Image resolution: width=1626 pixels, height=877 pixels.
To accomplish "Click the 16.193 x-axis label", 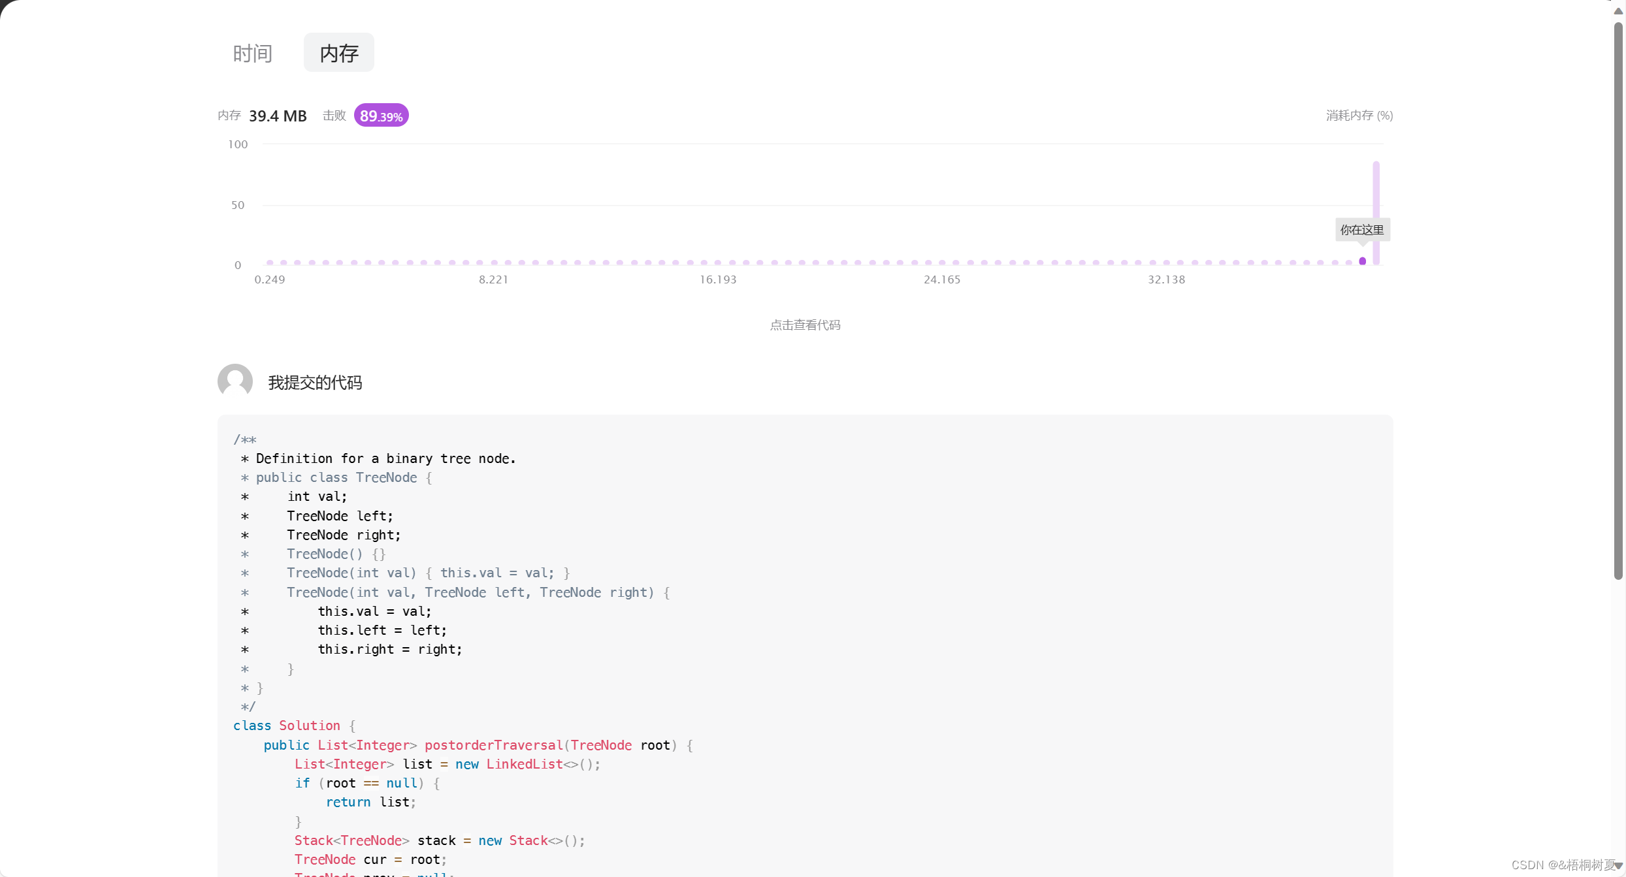I will tap(718, 279).
